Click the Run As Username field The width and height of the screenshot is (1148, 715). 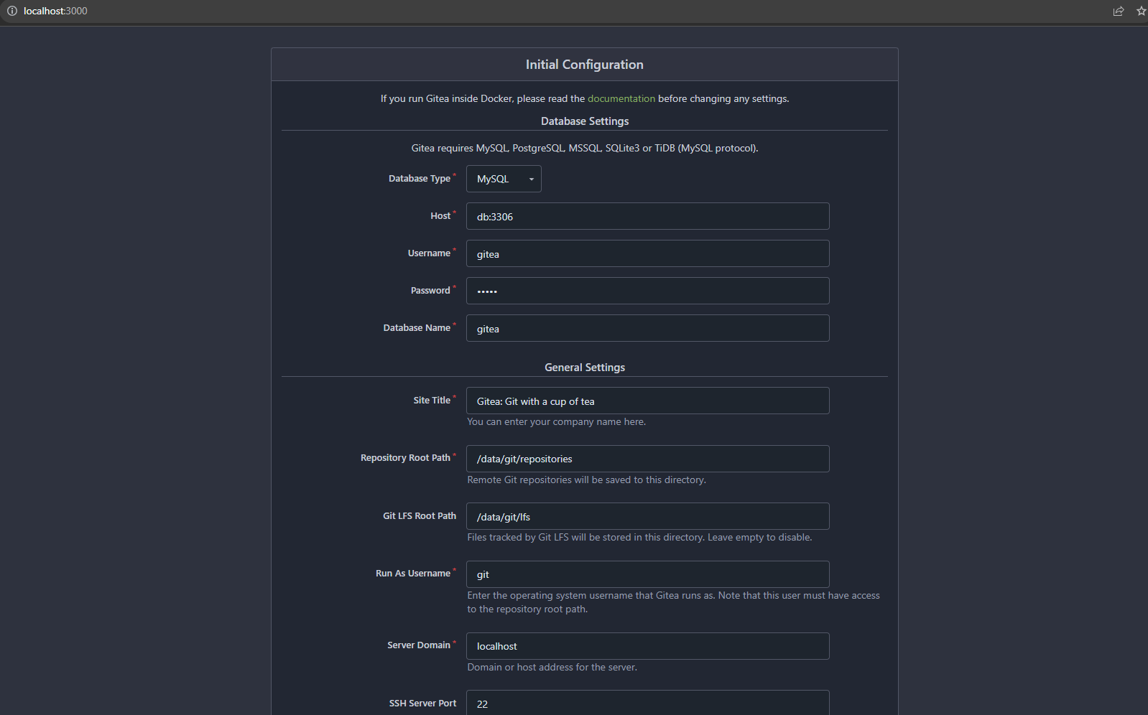tap(647, 574)
